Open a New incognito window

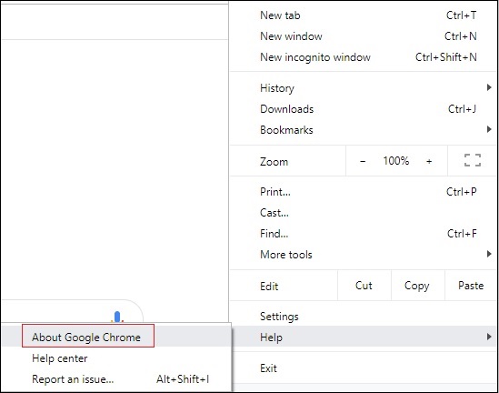(363, 57)
